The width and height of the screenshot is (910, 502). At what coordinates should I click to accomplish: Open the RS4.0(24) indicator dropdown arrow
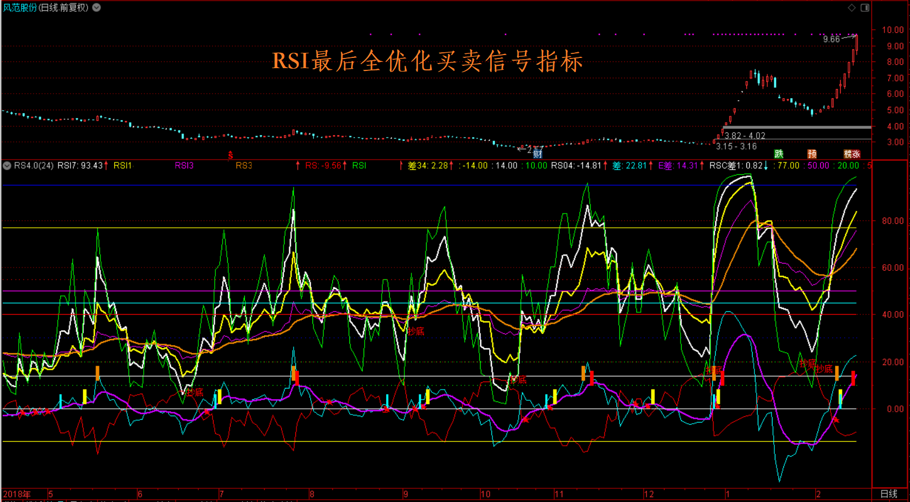7,166
